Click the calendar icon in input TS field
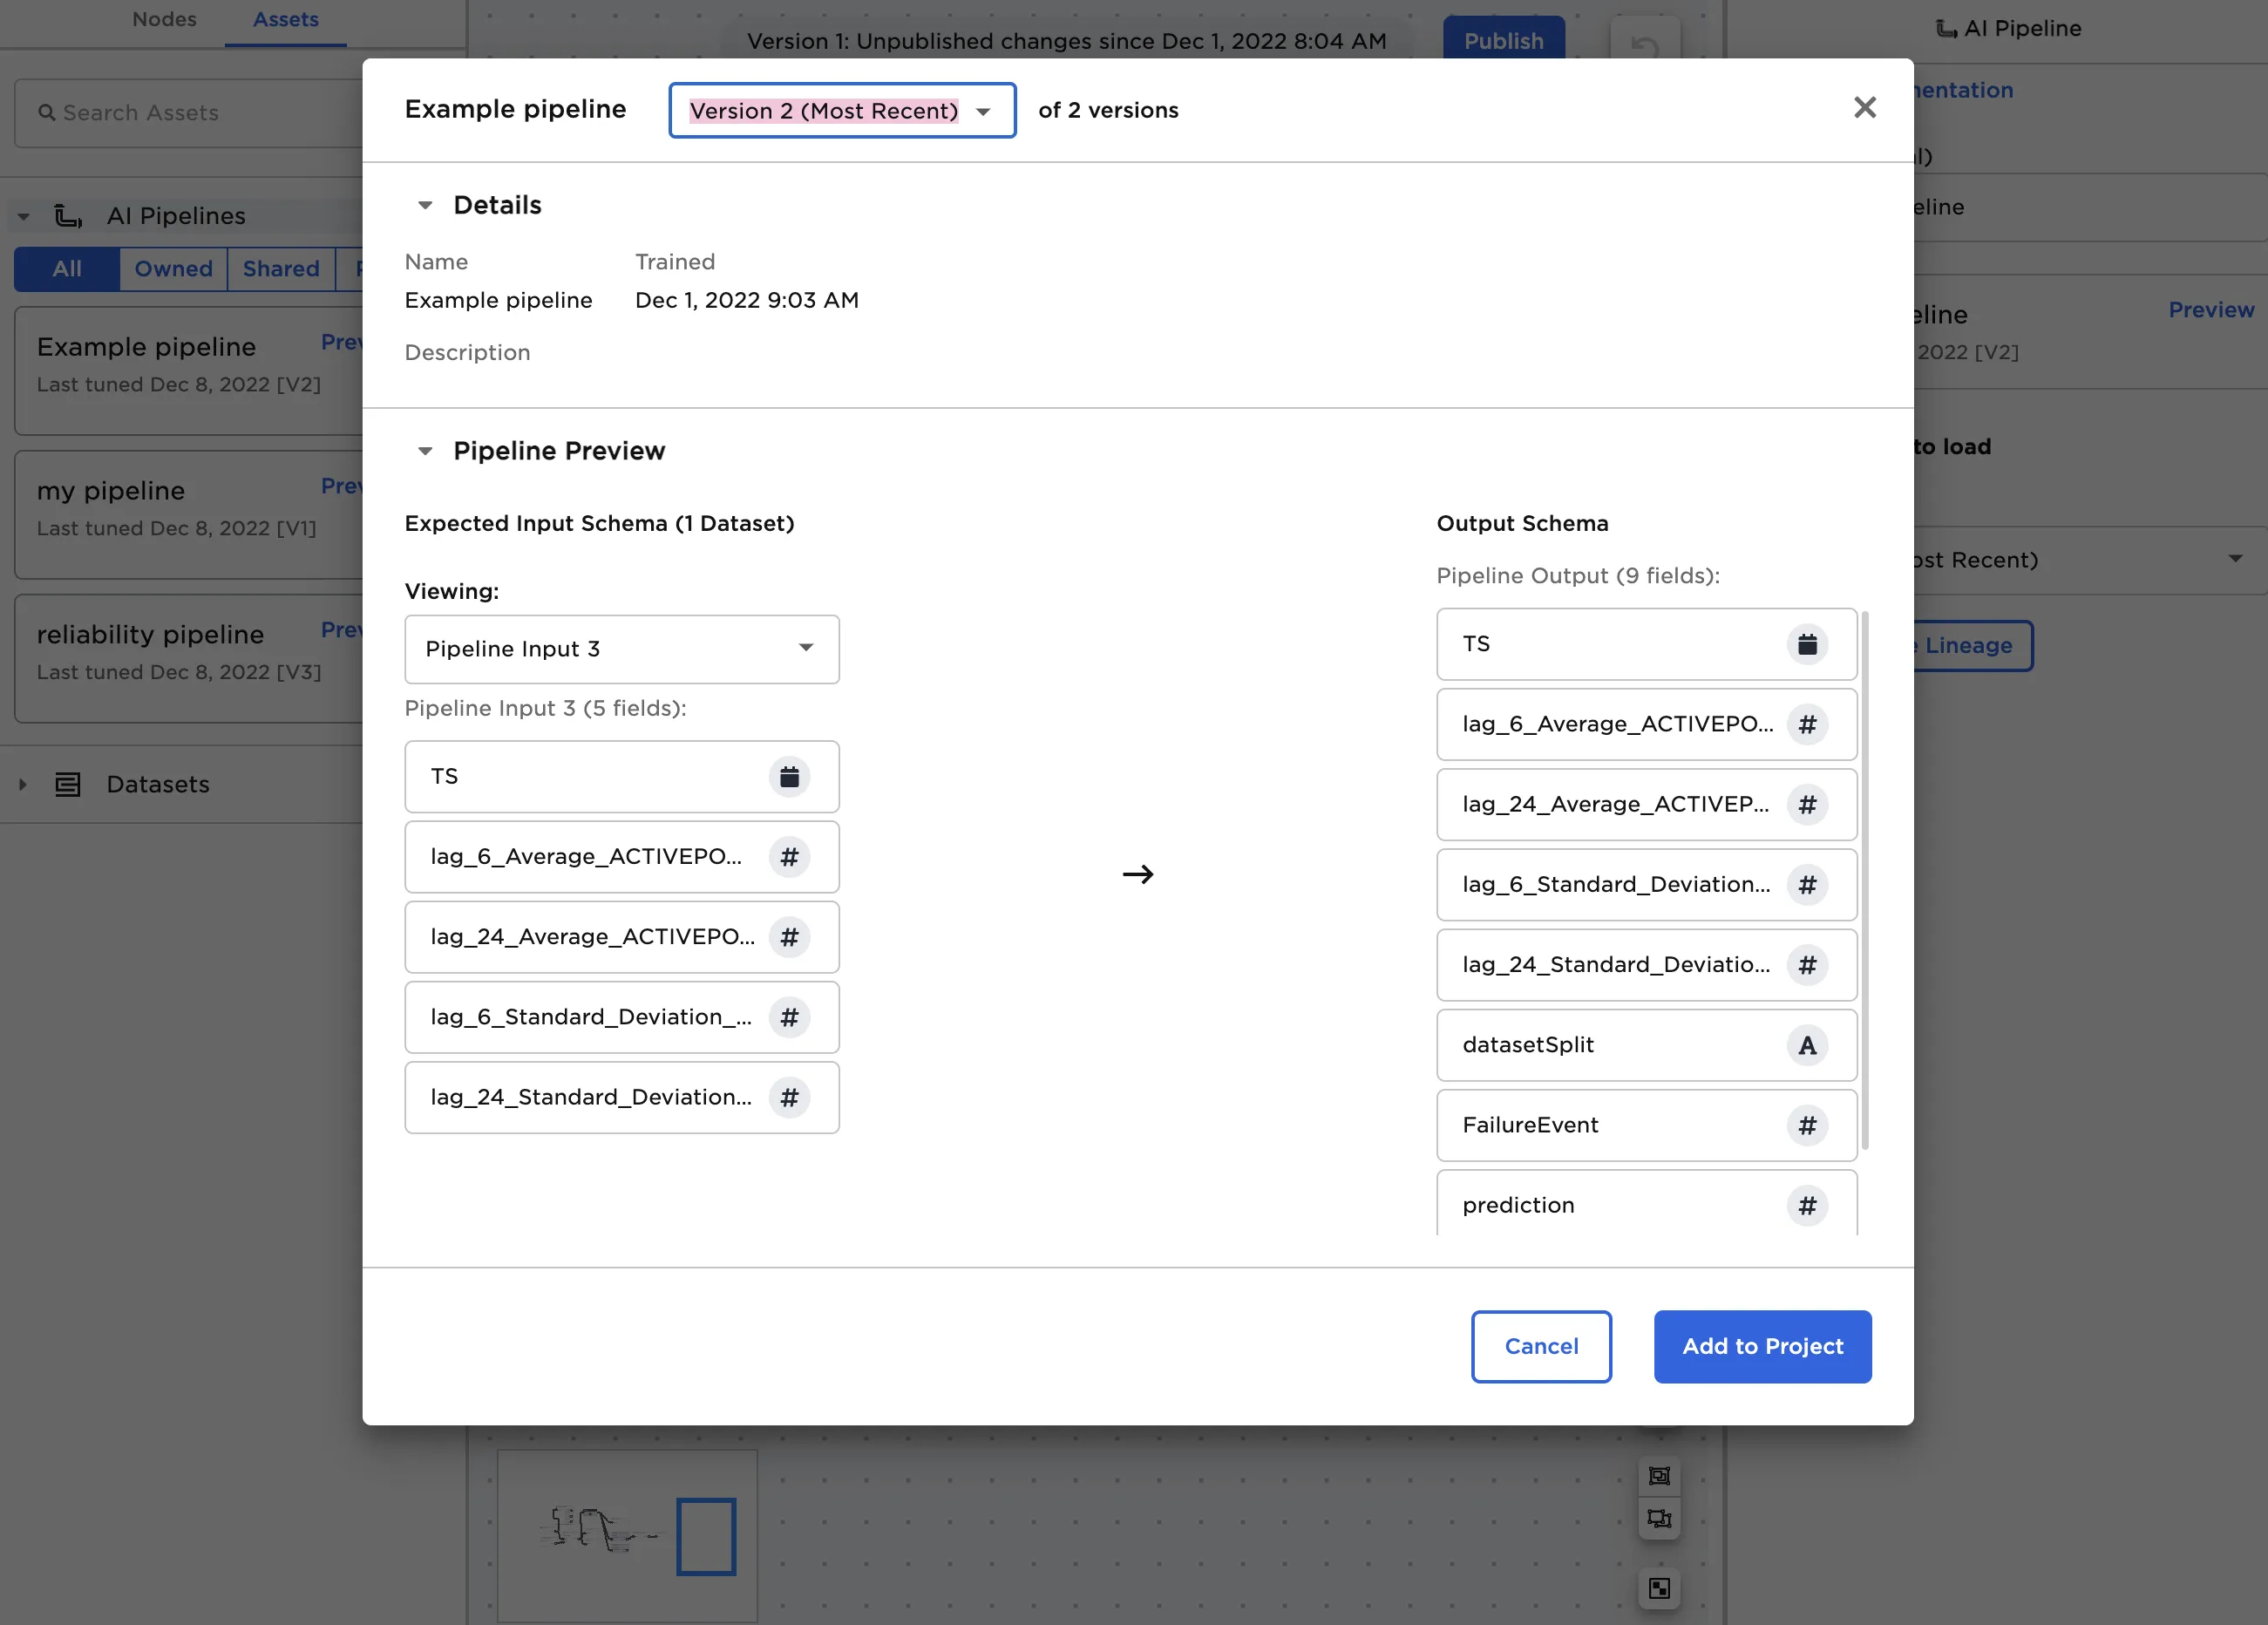Screen dimensions: 2268x1625 [x=789, y=777]
